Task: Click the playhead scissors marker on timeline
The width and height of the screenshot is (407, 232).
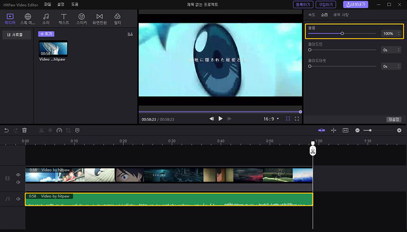Action: (313, 150)
